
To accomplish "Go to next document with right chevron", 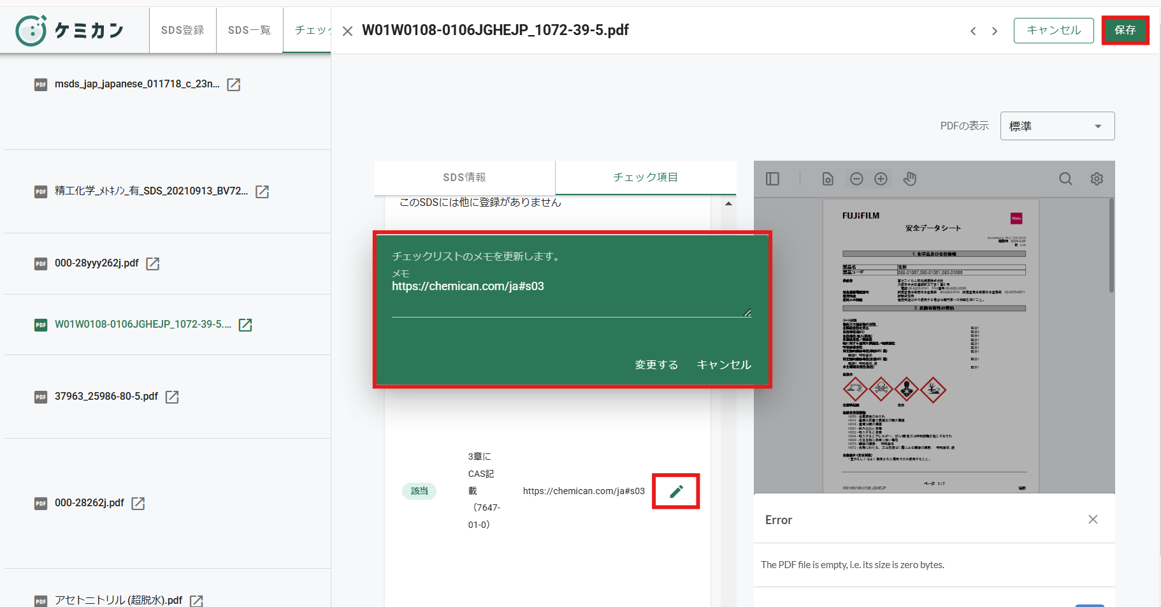I will click(995, 31).
